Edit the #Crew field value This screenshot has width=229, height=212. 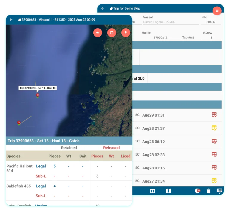tap(211, 38)
